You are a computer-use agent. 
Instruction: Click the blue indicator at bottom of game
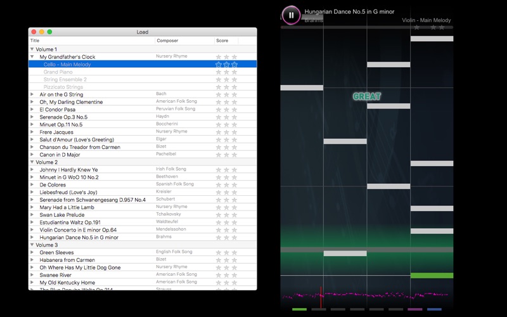click(x=434, y=309)
